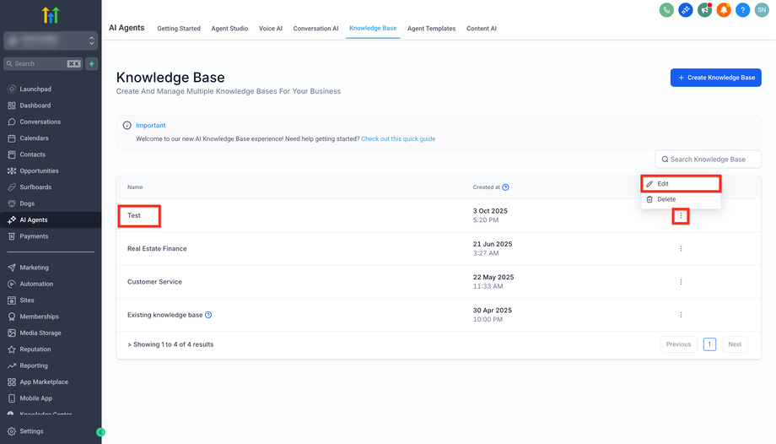Screen dimensions: 776x444
Task: Choose Delete from the context menu
Action: (666, 199)
